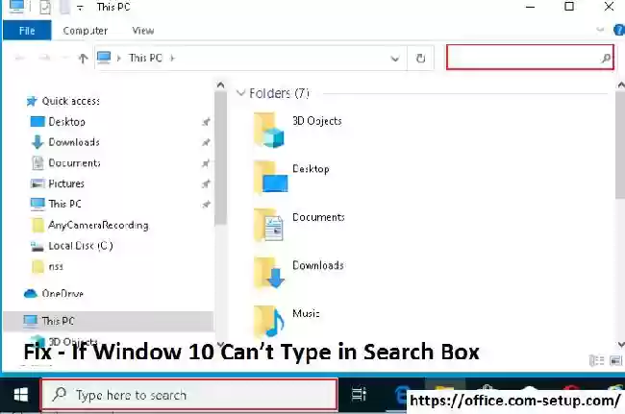
Task: Expand the ribbon with the chevron
Action: click(x=600, y=30)
